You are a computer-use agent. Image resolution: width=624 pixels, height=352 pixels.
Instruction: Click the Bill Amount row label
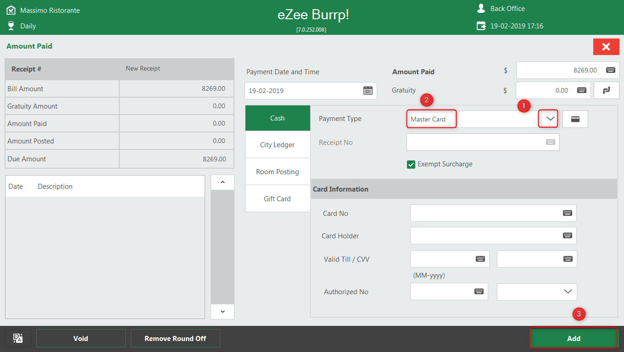click(25, 88)
